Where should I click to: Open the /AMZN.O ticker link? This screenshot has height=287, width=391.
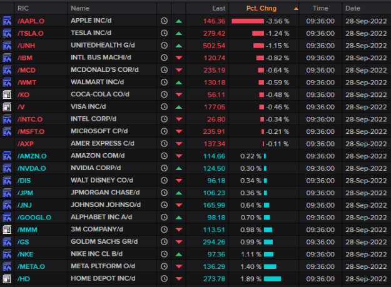(32, 156)
